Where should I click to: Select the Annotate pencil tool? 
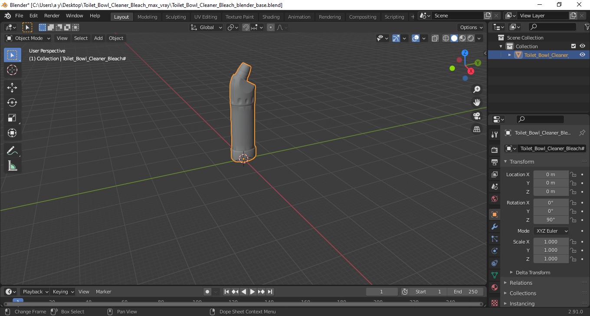tap(12, 151)
